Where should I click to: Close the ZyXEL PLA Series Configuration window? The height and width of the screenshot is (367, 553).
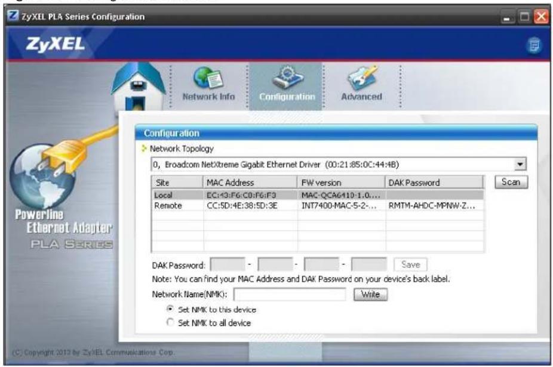pyautogui.click(x=542, y=17)
